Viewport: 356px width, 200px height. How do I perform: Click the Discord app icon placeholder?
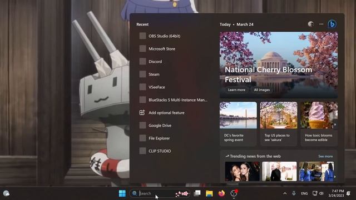tap(142, 62)
